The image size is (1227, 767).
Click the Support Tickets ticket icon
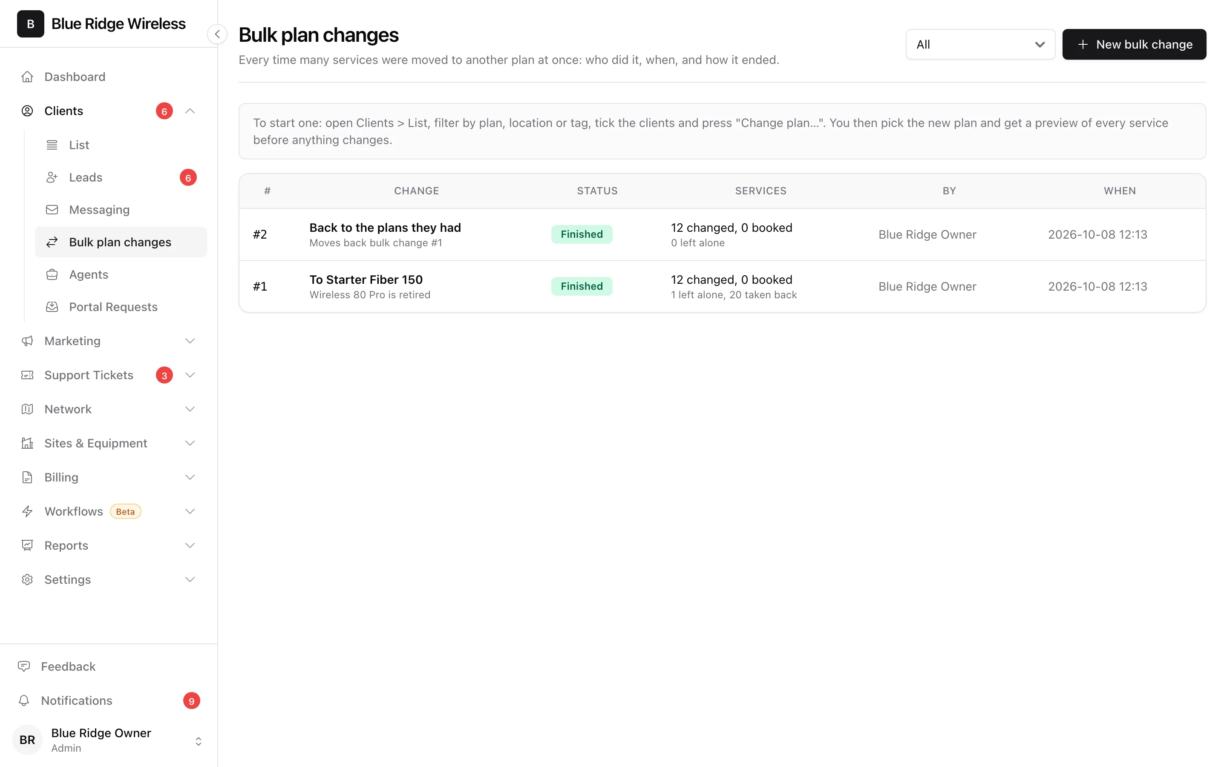point(27,375)
